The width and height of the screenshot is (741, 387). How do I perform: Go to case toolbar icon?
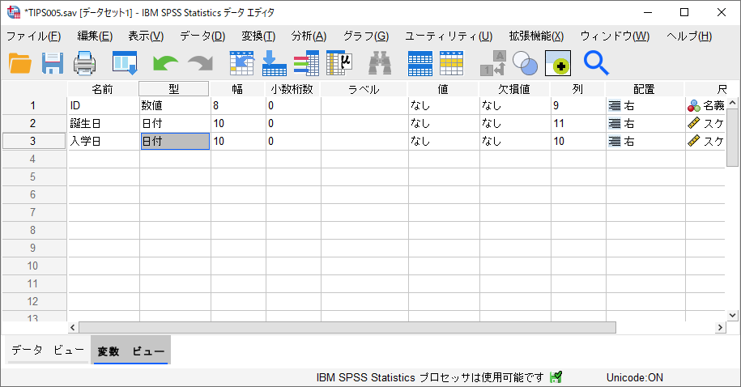coord(242,63)
